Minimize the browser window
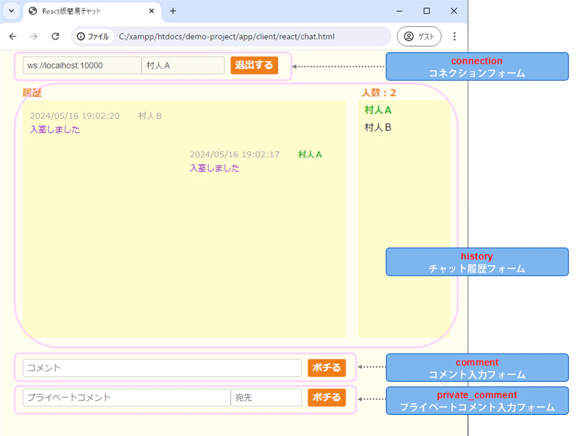This screenshot has height=436, width=582. pyautogui.click(x=399, y=11)
